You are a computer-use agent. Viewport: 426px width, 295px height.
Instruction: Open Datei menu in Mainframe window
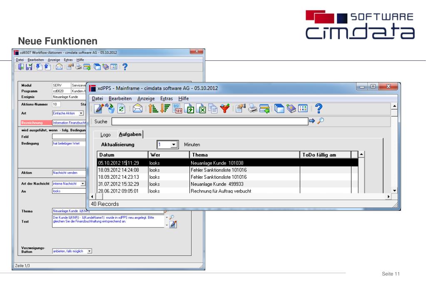[97, 98]
